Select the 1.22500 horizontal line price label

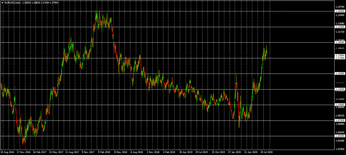[x=340, y=27]
